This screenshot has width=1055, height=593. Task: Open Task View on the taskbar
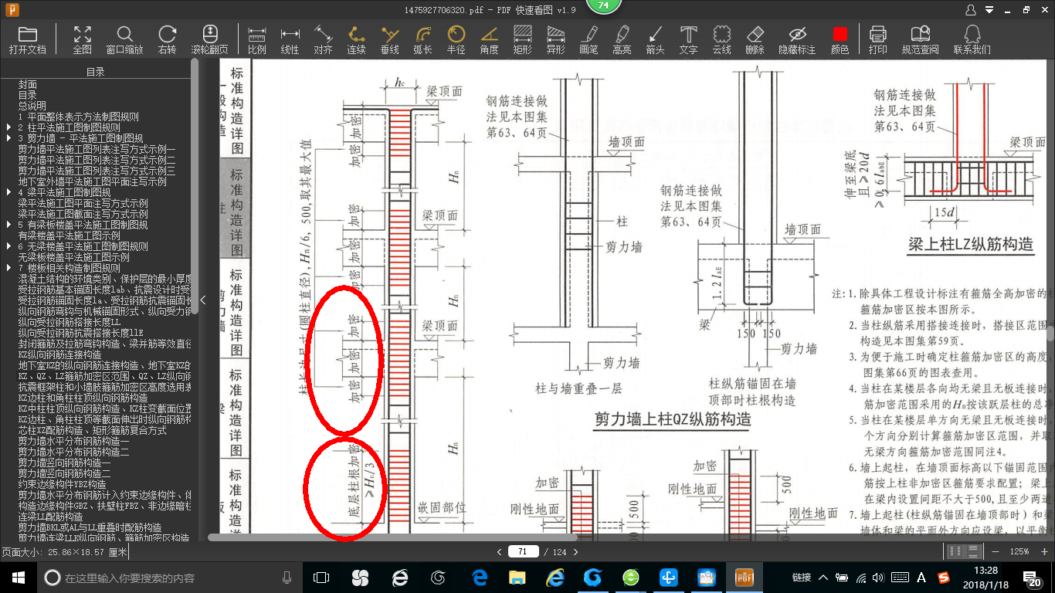coord(321,578)
